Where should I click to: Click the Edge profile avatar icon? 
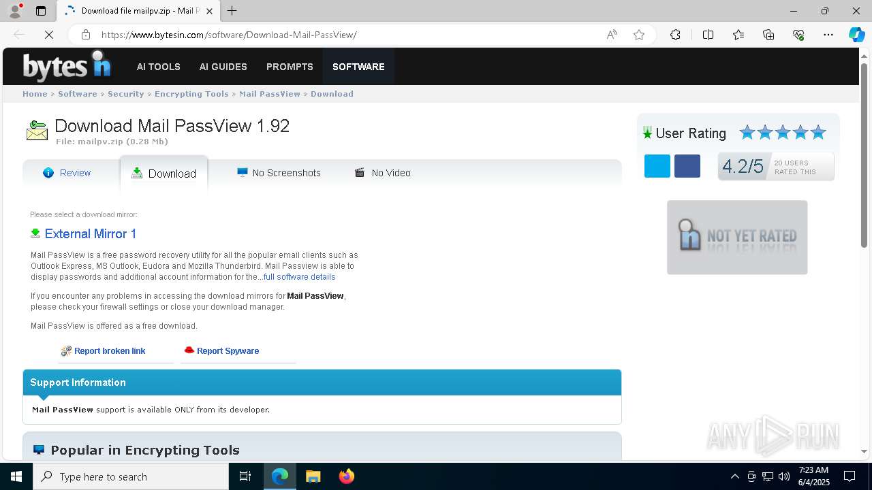(15, 11)
